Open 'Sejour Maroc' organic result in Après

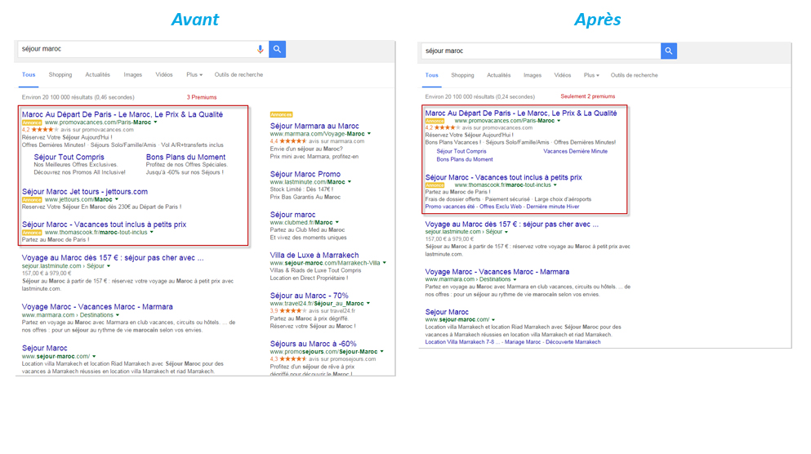pyautogui.click(x=447, y=312)
